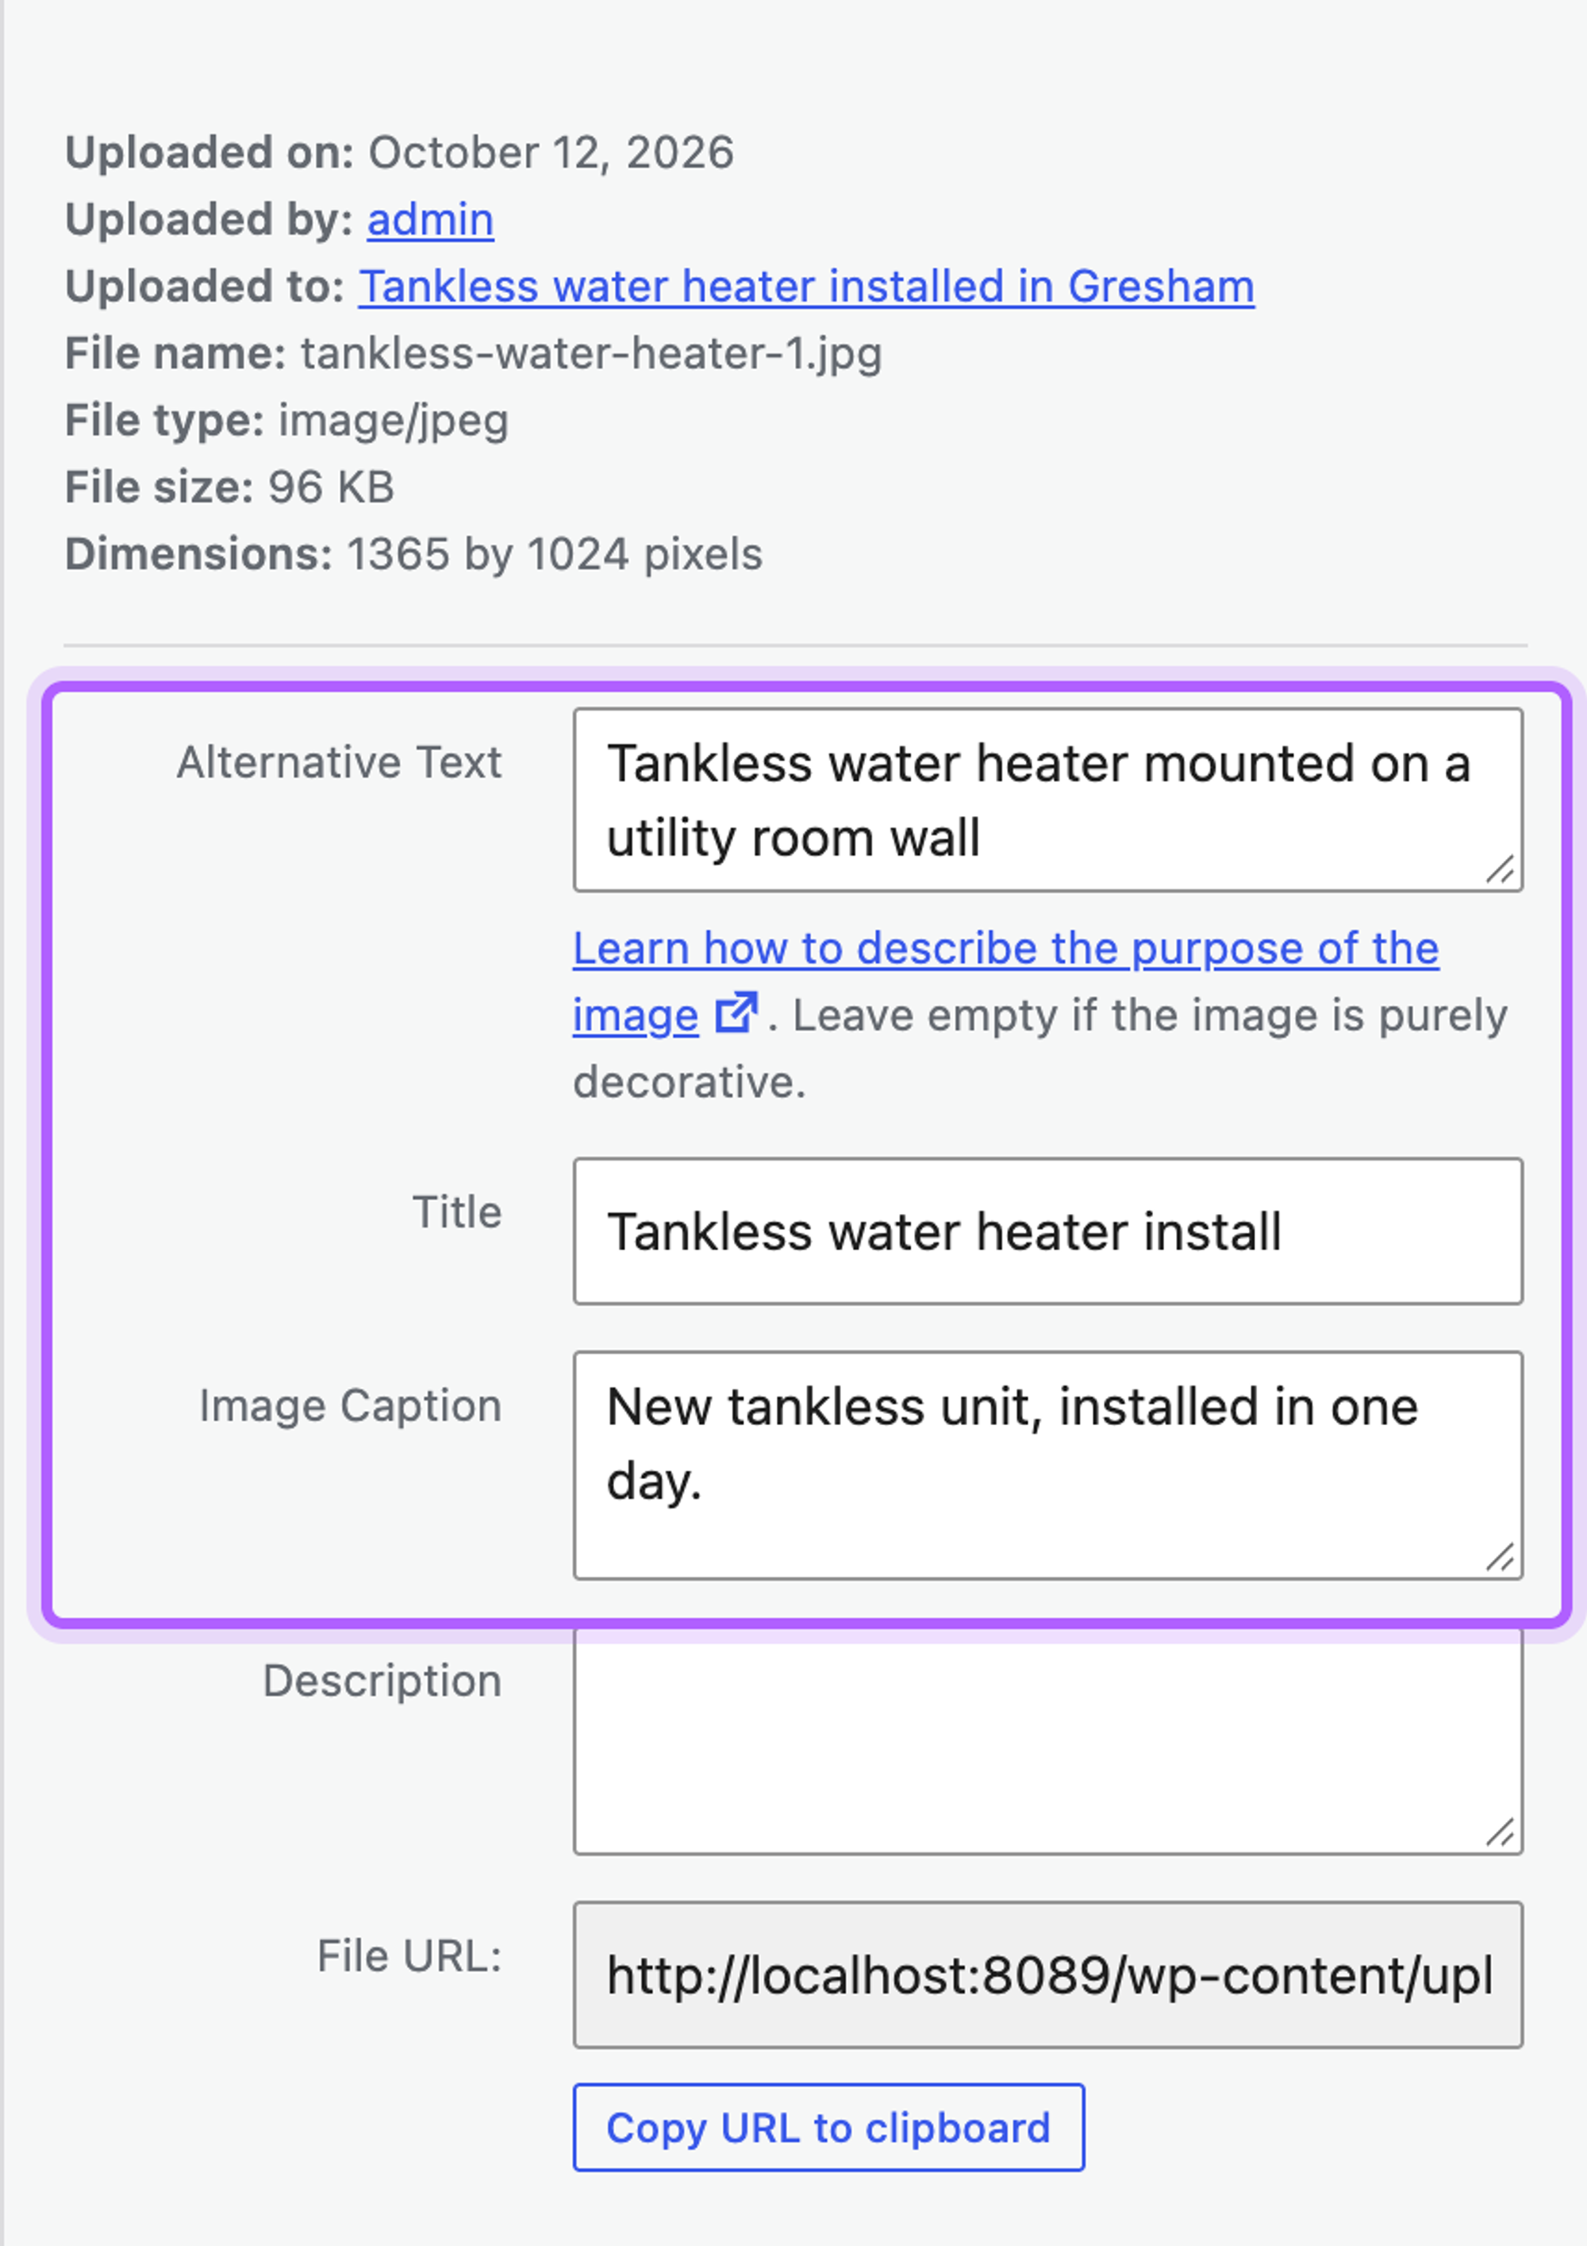Focus the Title input field

[1048, 1231]
